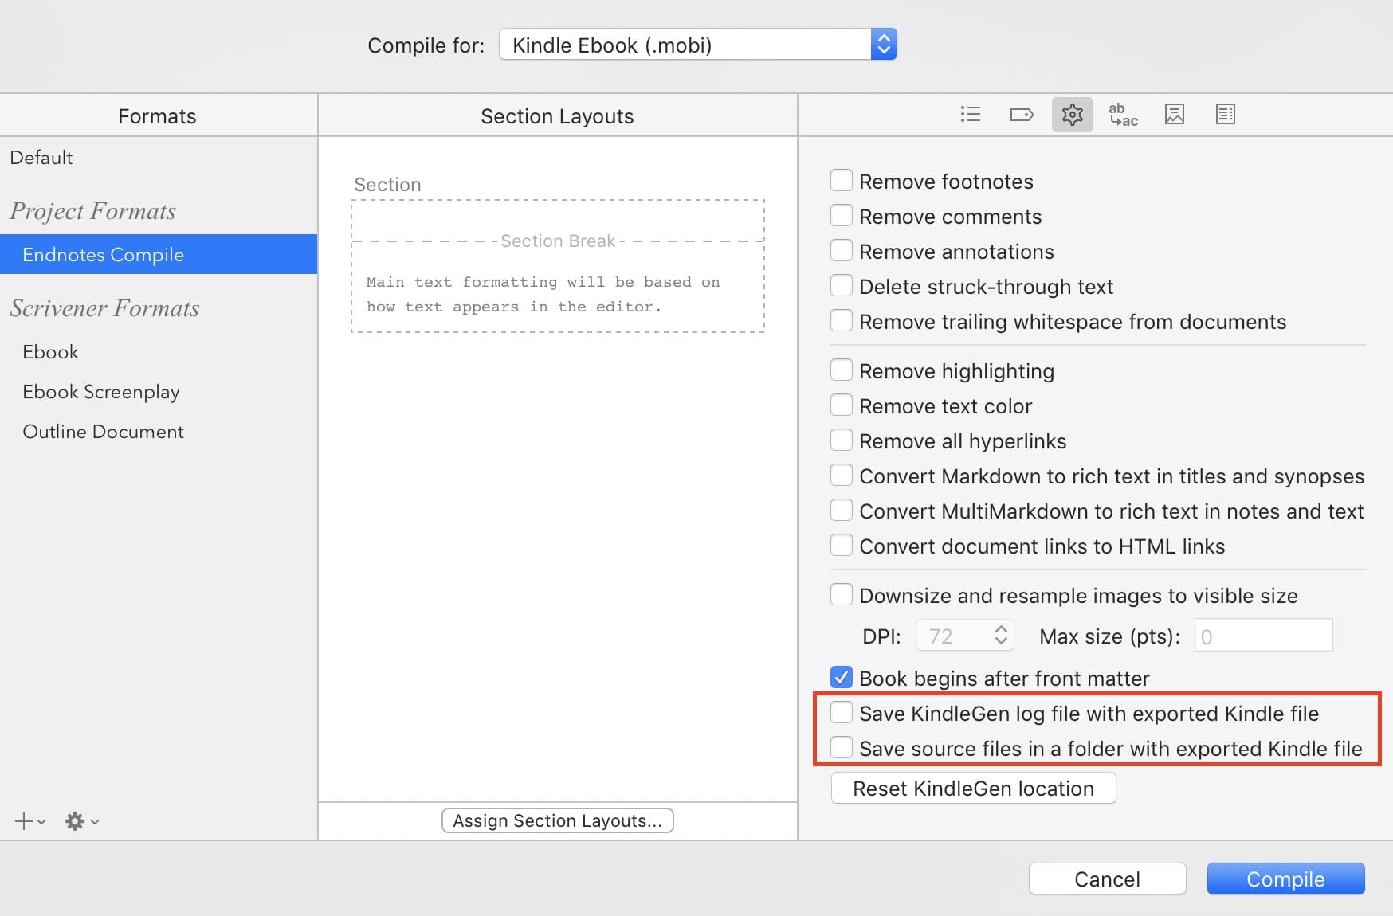Uncheck Book begins after front matter
The width and height of the screenshot is (1393, 916).
[x=841, y=678]
